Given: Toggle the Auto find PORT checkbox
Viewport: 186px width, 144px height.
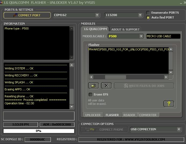Looking at the screenshot, I should [148, 17].
